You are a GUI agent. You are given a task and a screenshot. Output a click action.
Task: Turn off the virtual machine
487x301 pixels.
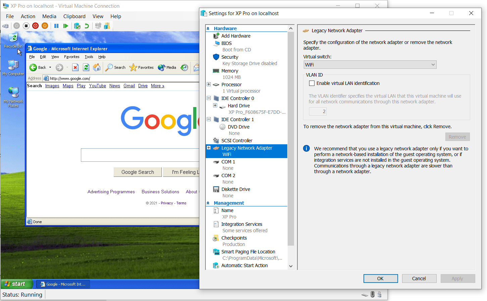pyautogui.click(x=26, y=26)
